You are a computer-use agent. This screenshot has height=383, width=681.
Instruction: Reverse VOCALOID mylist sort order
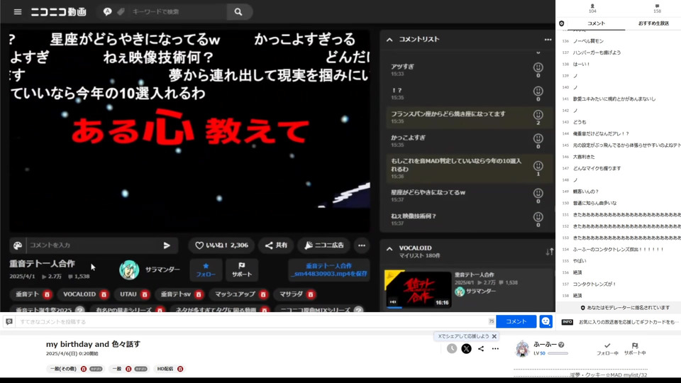coord(549,251)
